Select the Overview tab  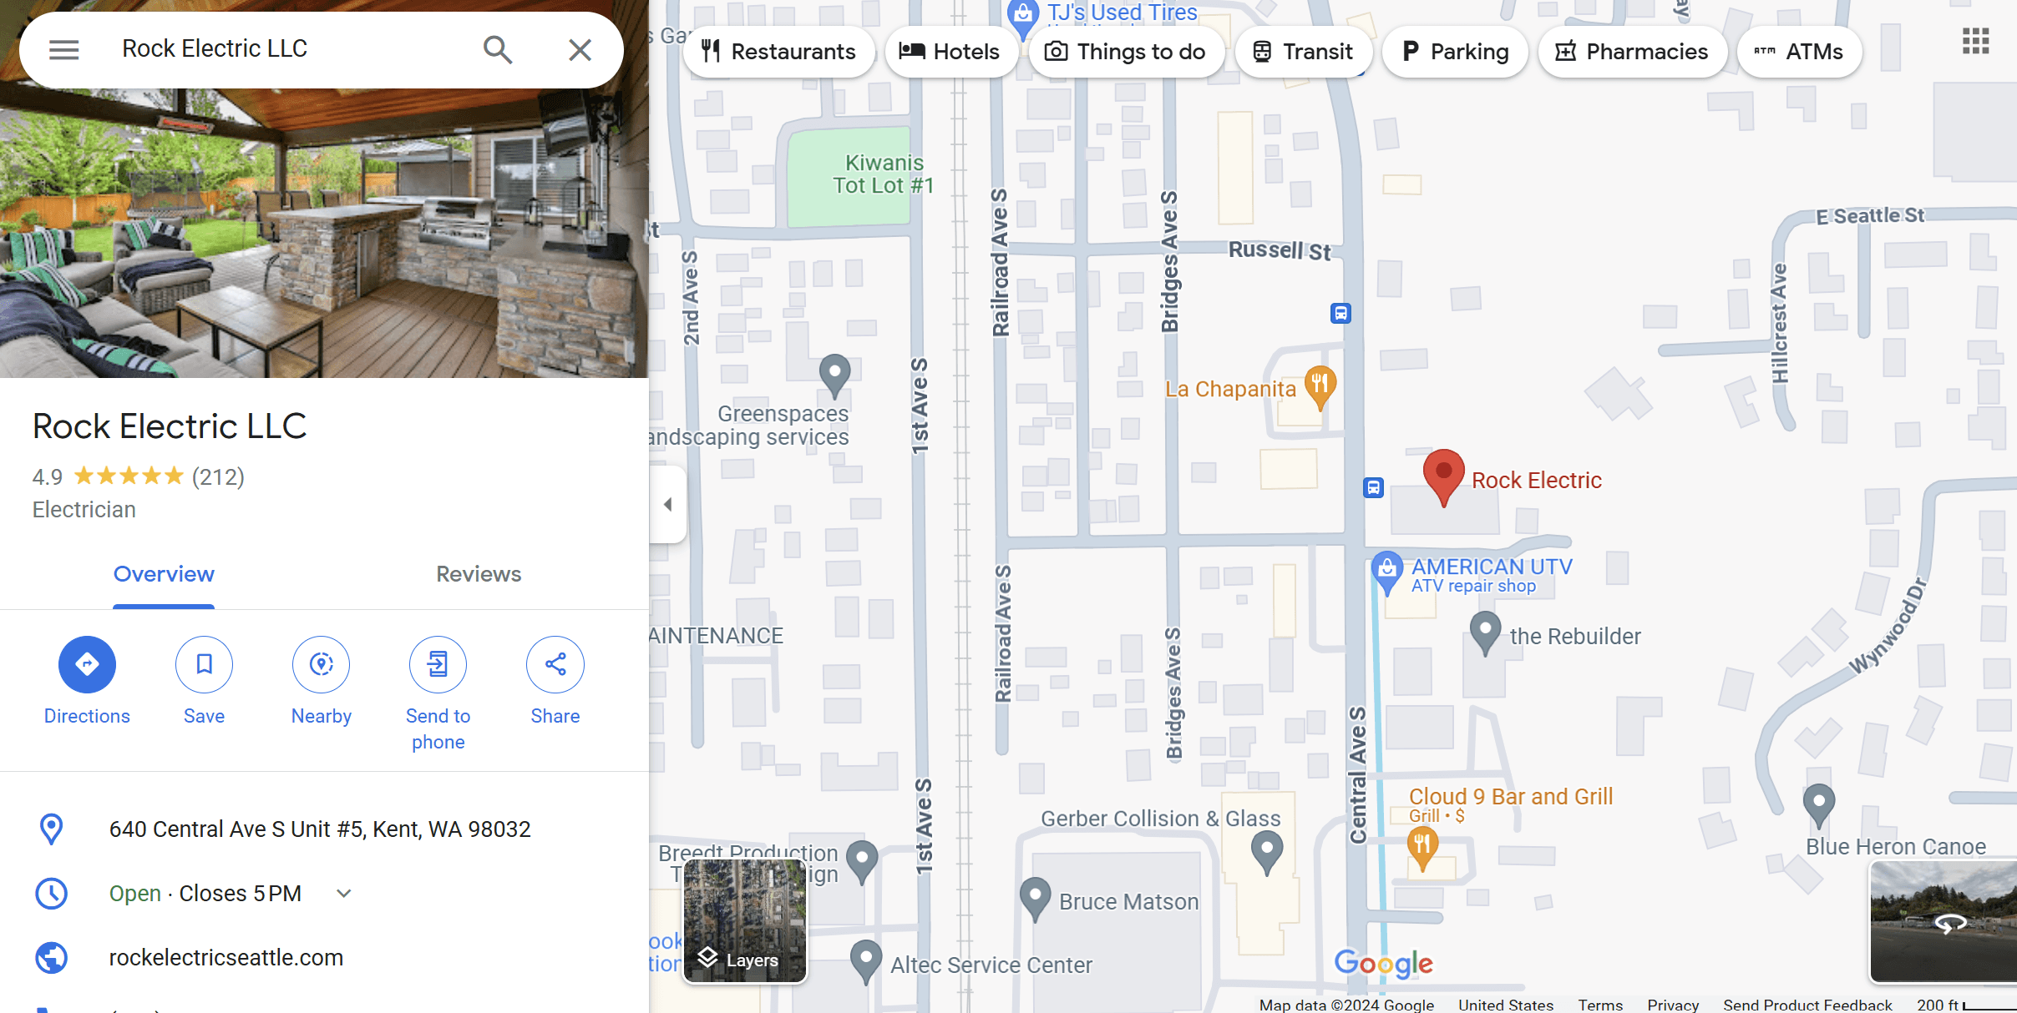(165, 574)
